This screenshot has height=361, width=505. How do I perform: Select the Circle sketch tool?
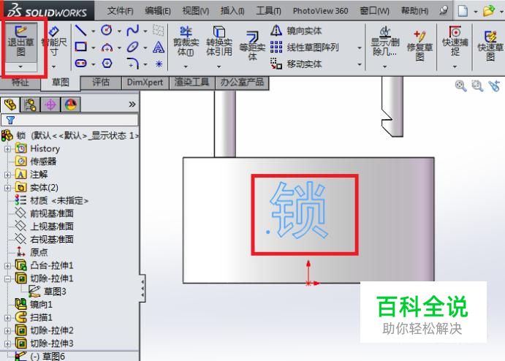[x=107, y=30]
